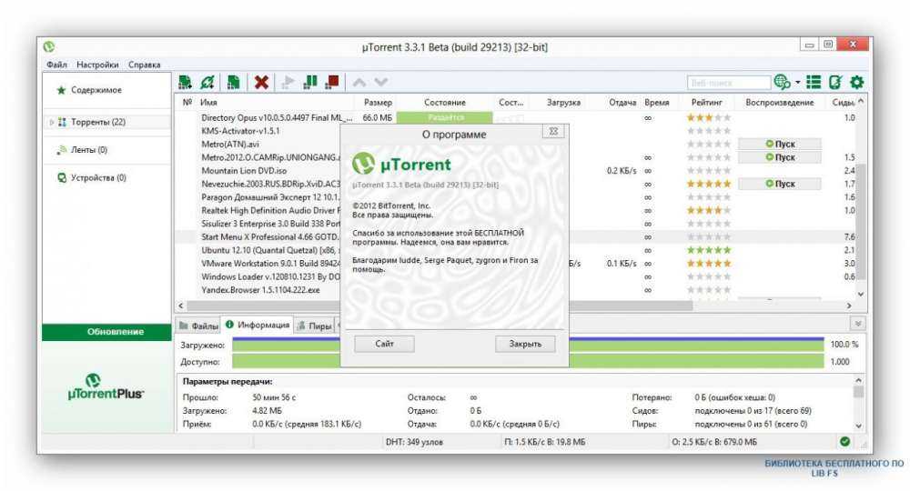This screenshot has width=910, height=491.
Task: Click the red X Remove Torrent icon
Action: 261,83
